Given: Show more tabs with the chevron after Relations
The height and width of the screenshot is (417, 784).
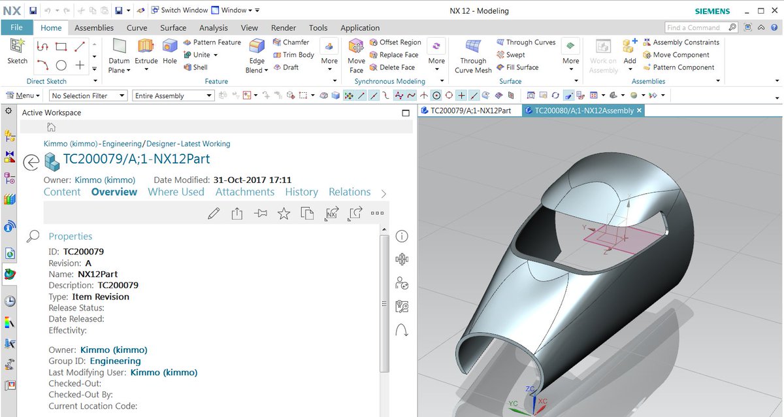Looking at the screenshot, I should 384,193.
